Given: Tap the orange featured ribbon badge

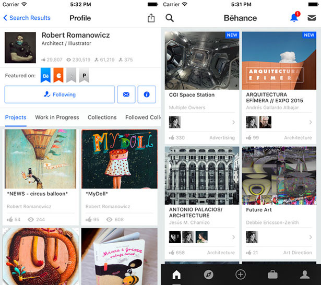Looking at the screenshot, I should click(58, 75).
